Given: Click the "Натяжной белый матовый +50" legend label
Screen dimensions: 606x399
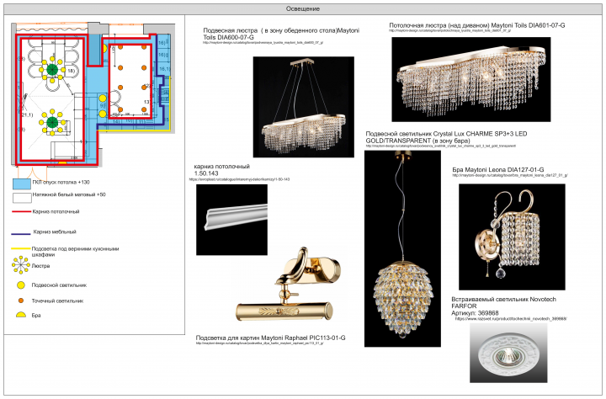Looking at the screenshot, I should coord(69,194).
